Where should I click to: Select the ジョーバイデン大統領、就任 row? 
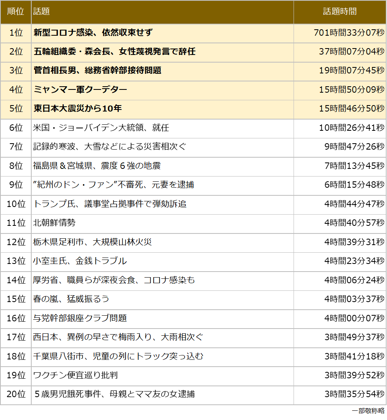[193, 128]
